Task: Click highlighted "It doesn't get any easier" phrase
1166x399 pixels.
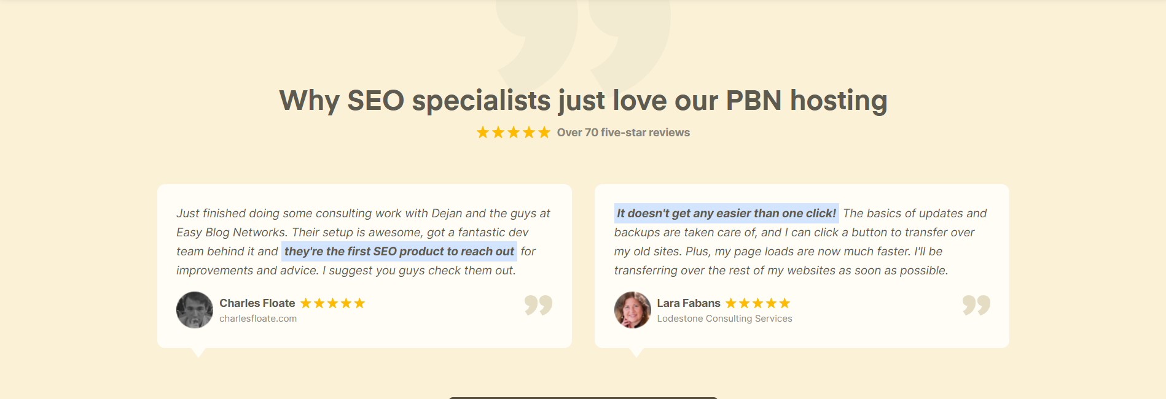Action: pos(726,214)
